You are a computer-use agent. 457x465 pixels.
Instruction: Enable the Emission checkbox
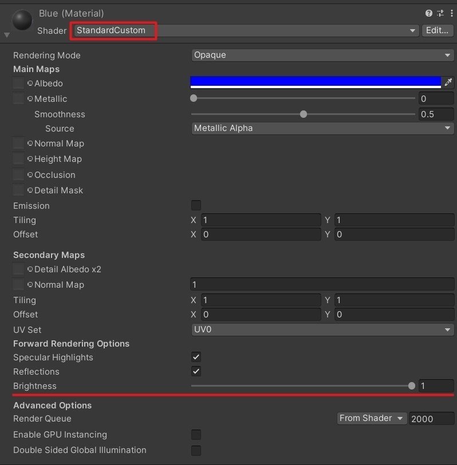[x=196, y=205]
